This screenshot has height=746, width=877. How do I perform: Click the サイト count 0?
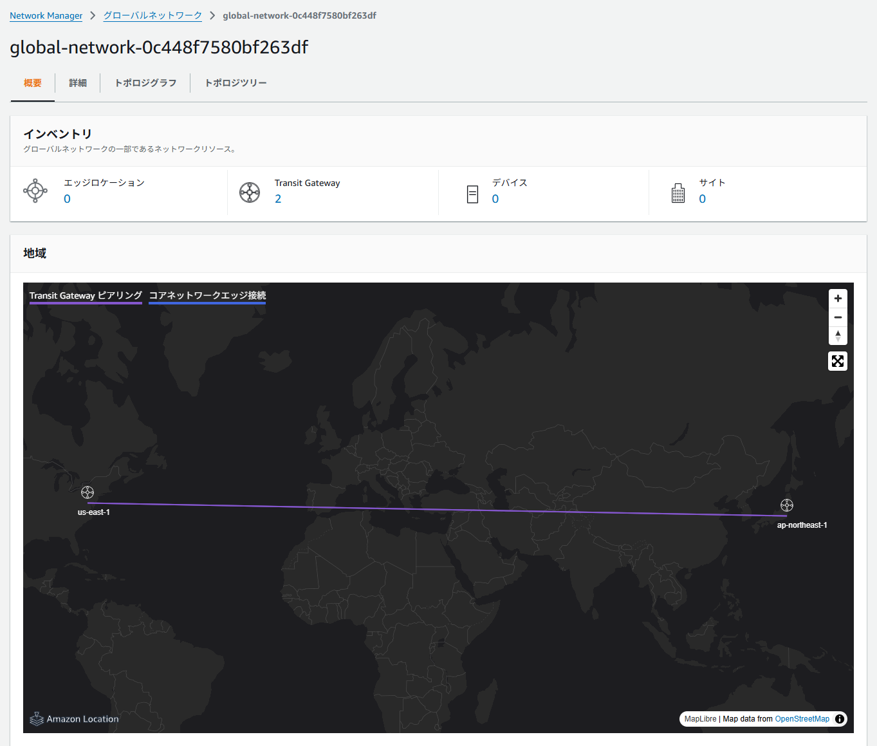point(703,199)
